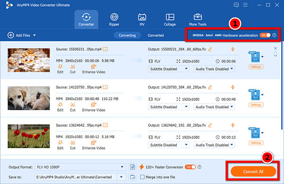Click the Add Files button
The width and height of the screenshot is (284, 184).
pos(19,35)
